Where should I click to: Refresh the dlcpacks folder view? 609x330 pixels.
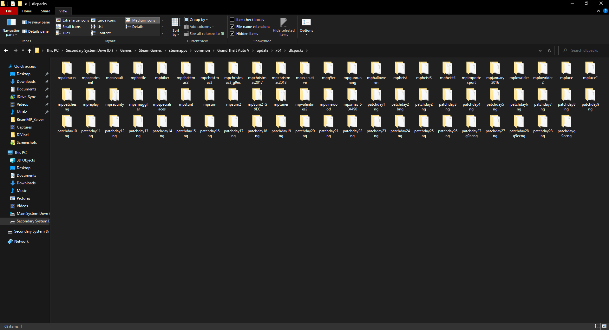[x=550, y=50]
